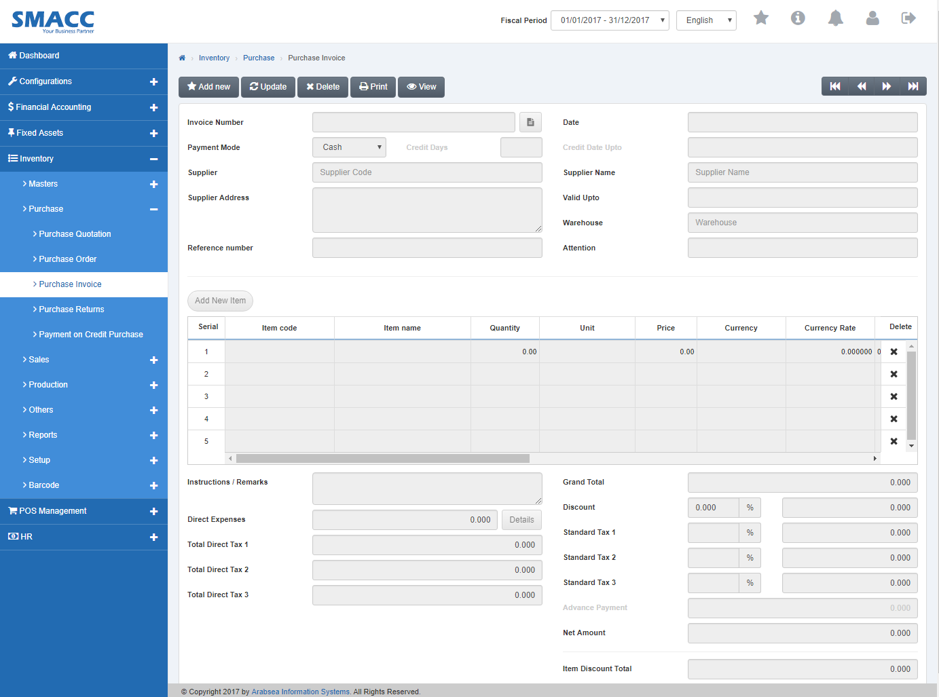939x697 pixels.
Task: Click the home icon in the breadcrumb
Action: pos(182,58)
